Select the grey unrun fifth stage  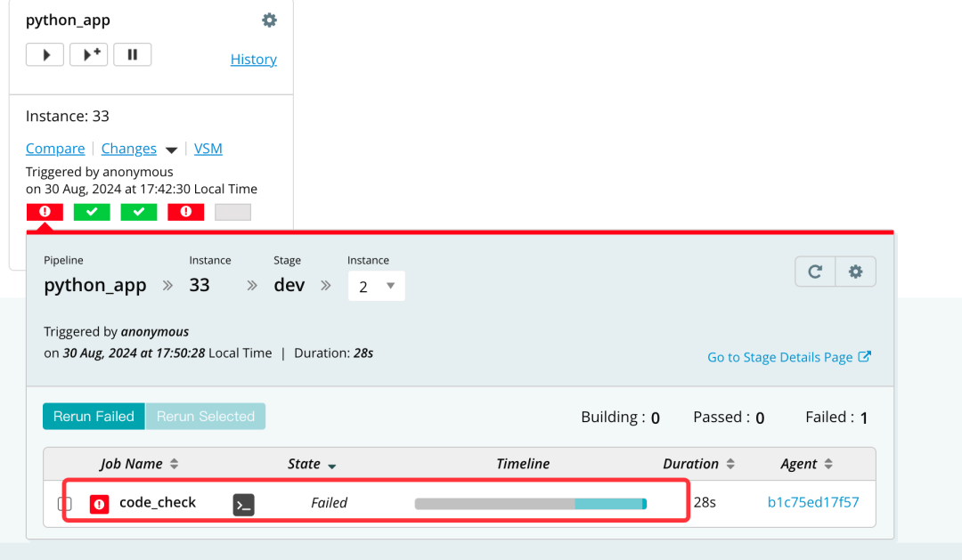coord(233,212)
